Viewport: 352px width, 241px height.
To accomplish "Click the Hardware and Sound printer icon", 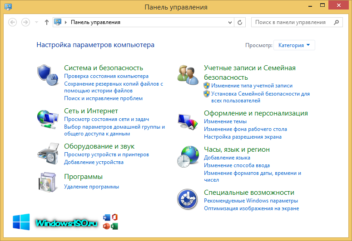I will pyautogui.click(x=48, y=154).
